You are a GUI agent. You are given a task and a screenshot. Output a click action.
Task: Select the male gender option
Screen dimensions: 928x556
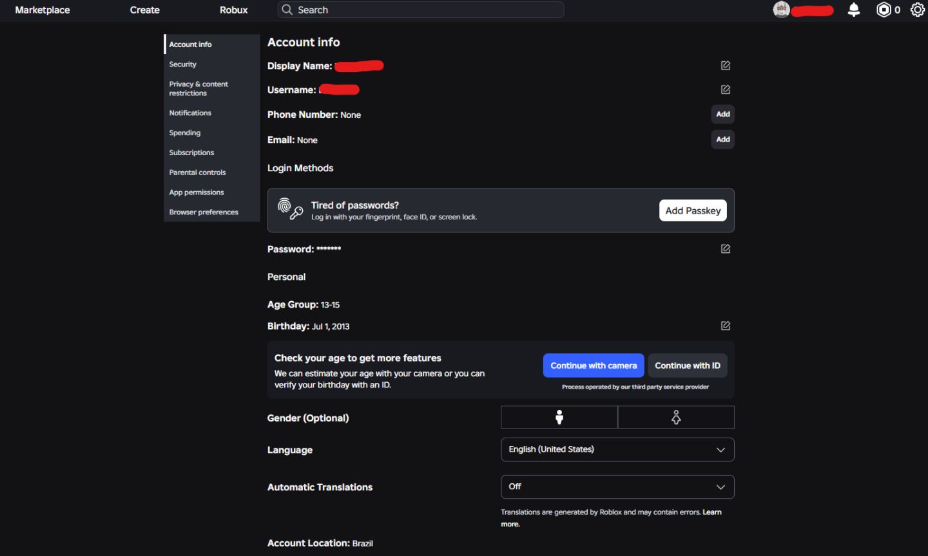[559, 417]
